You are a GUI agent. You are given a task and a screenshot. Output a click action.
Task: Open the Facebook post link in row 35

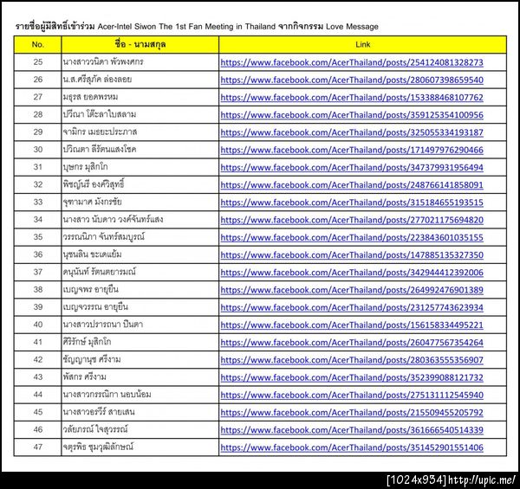352,238
